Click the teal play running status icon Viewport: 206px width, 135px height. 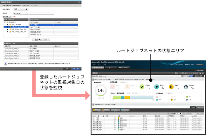(157, 87)
